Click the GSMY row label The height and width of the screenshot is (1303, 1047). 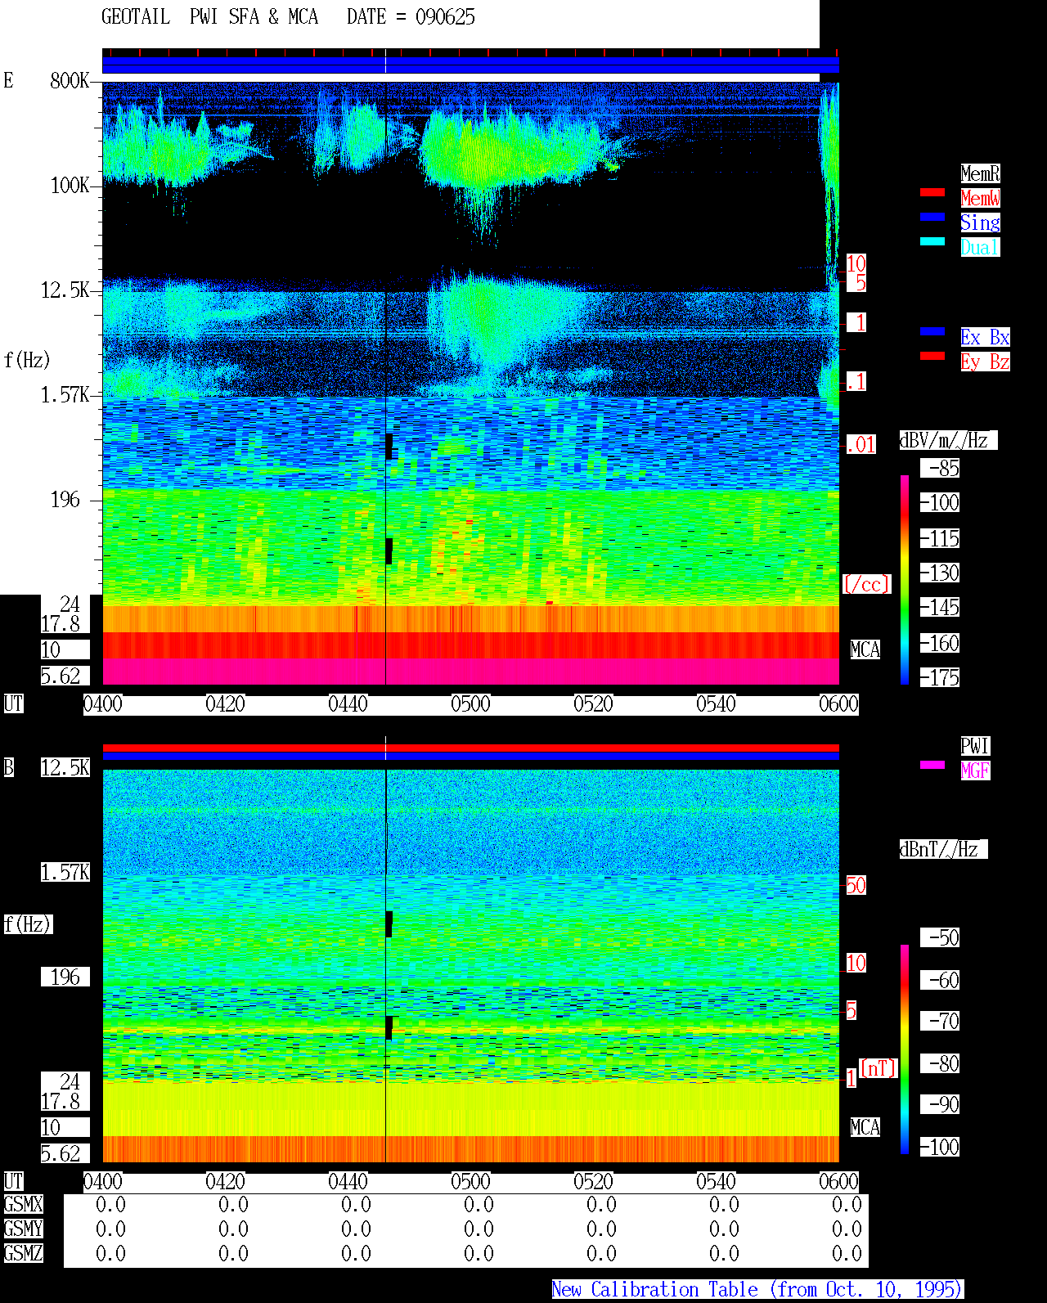23,1229
